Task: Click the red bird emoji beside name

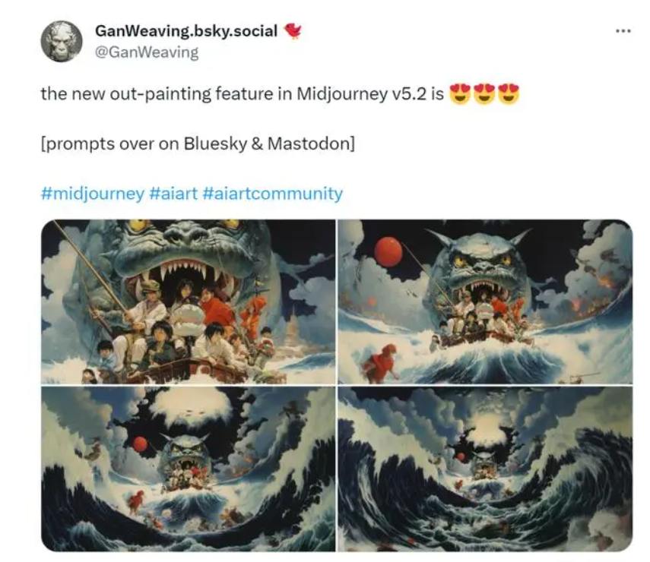Action: click(x=293, y=30)
